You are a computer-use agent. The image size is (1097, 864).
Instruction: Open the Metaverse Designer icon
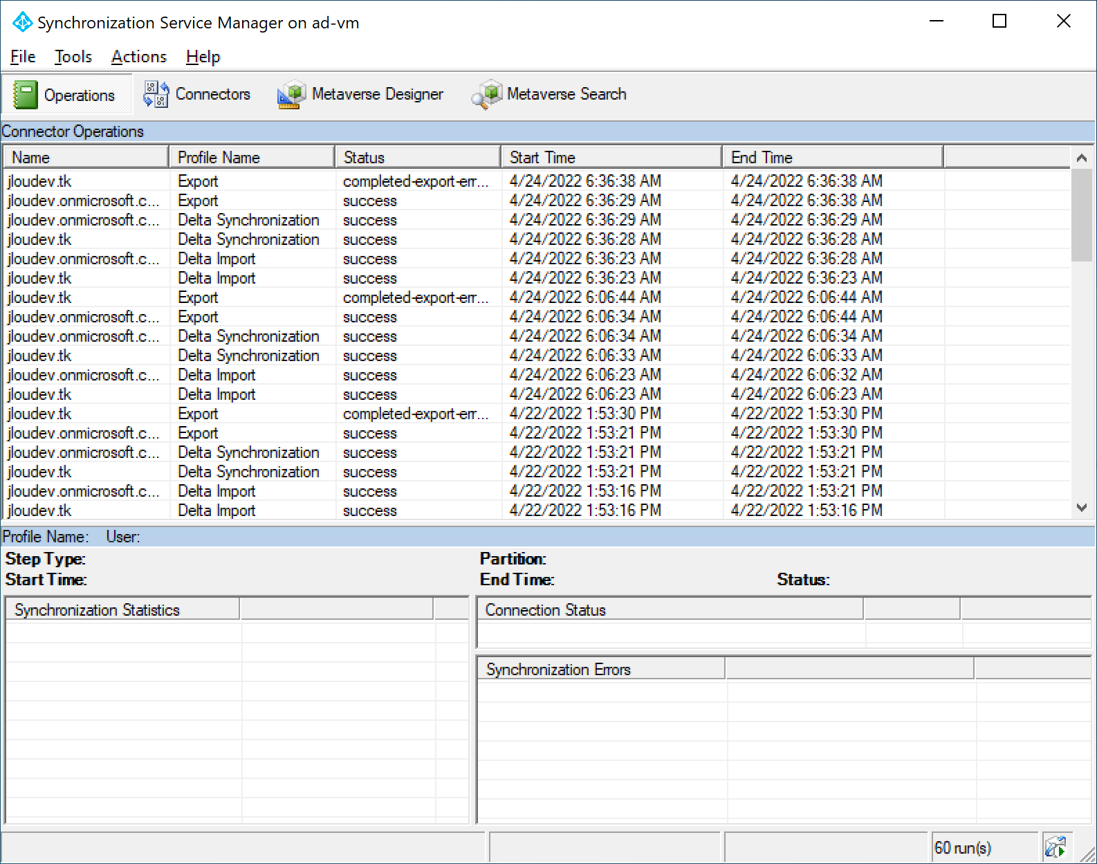292,94
